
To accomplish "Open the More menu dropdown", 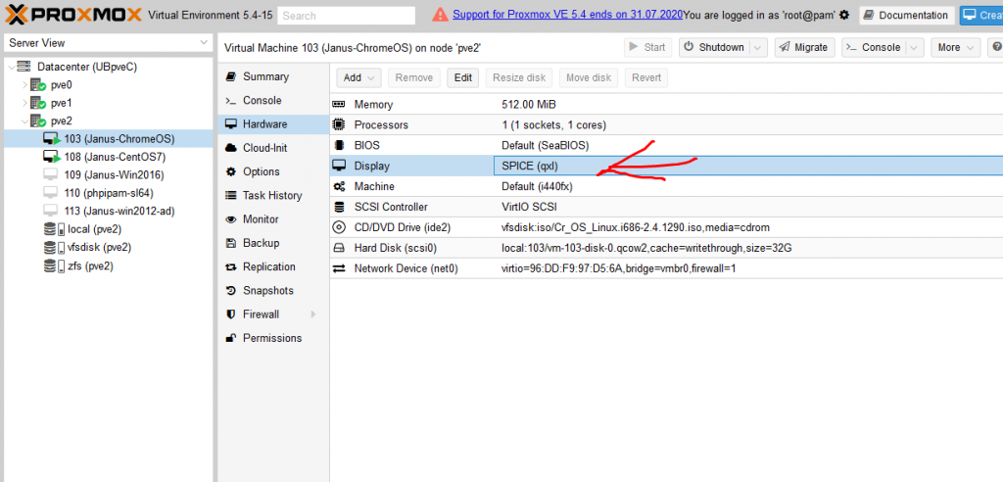I will point(955,47).
